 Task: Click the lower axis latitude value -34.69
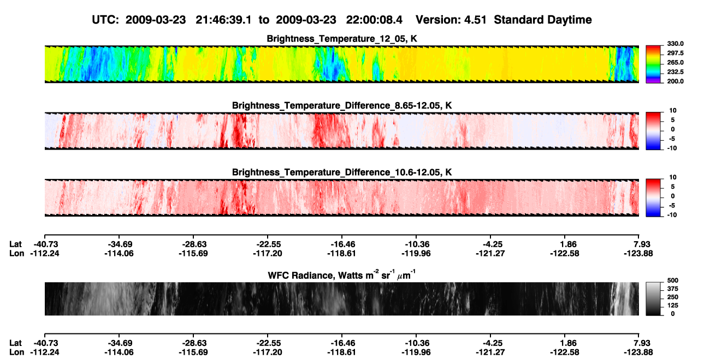[119, 343]
